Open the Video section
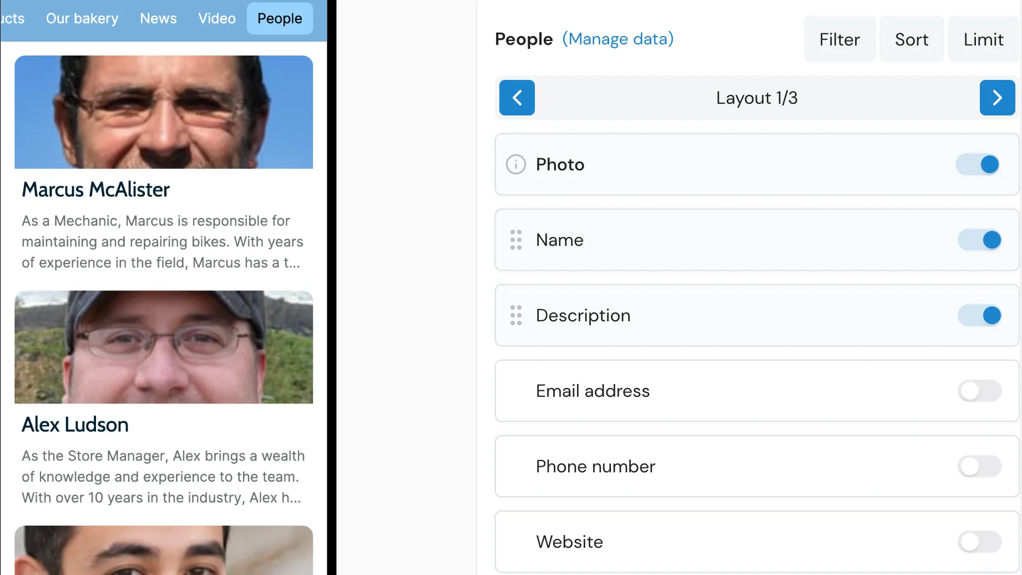The width and height of the screenshot is (1022, 575). pyautogui.click(x=216, y=18)
